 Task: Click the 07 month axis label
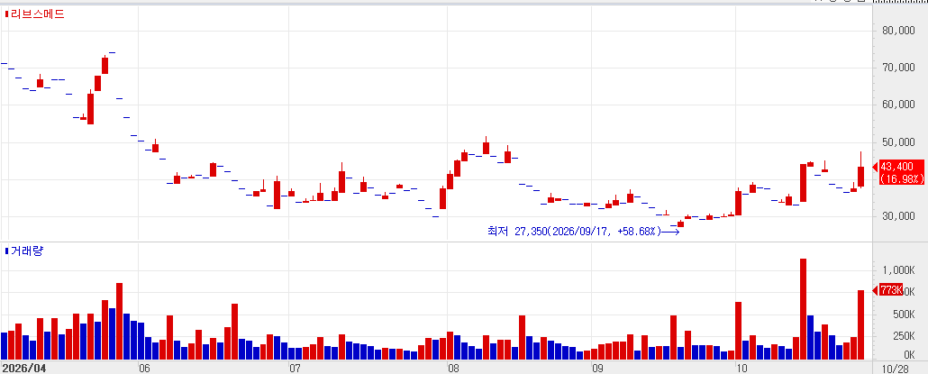(x=295, y=368)
